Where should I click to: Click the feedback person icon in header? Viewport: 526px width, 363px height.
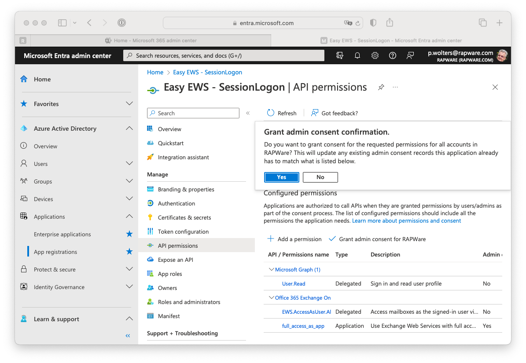click(x=410, y=55)
